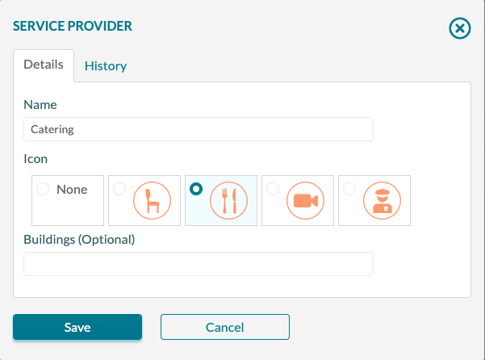Viewport: 485px width, 360px height.
Task: Cancel editing the service provider
Action: point(225,327)
